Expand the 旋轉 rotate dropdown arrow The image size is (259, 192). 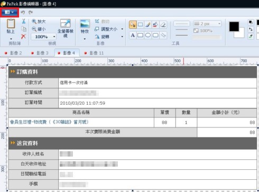(122, 36)
